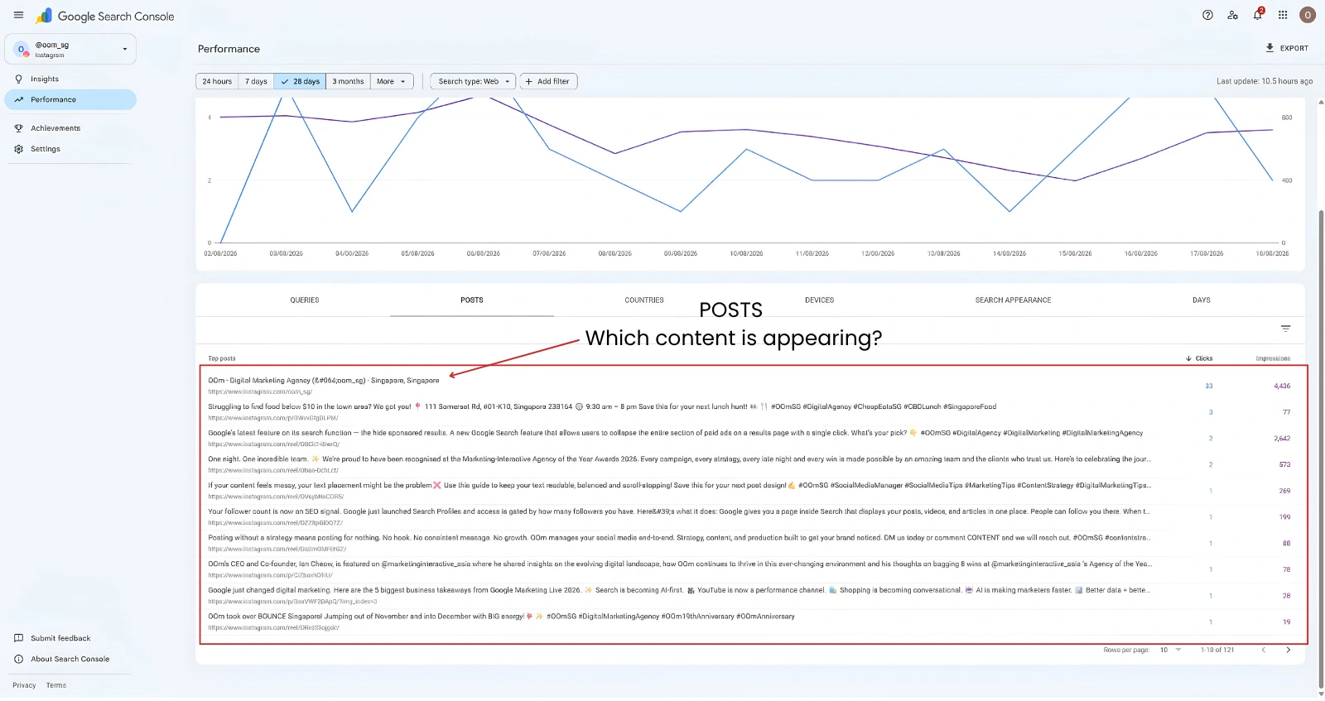Select the 3 months date range
The image size is (1325, 701).
[x=348, y=81]
